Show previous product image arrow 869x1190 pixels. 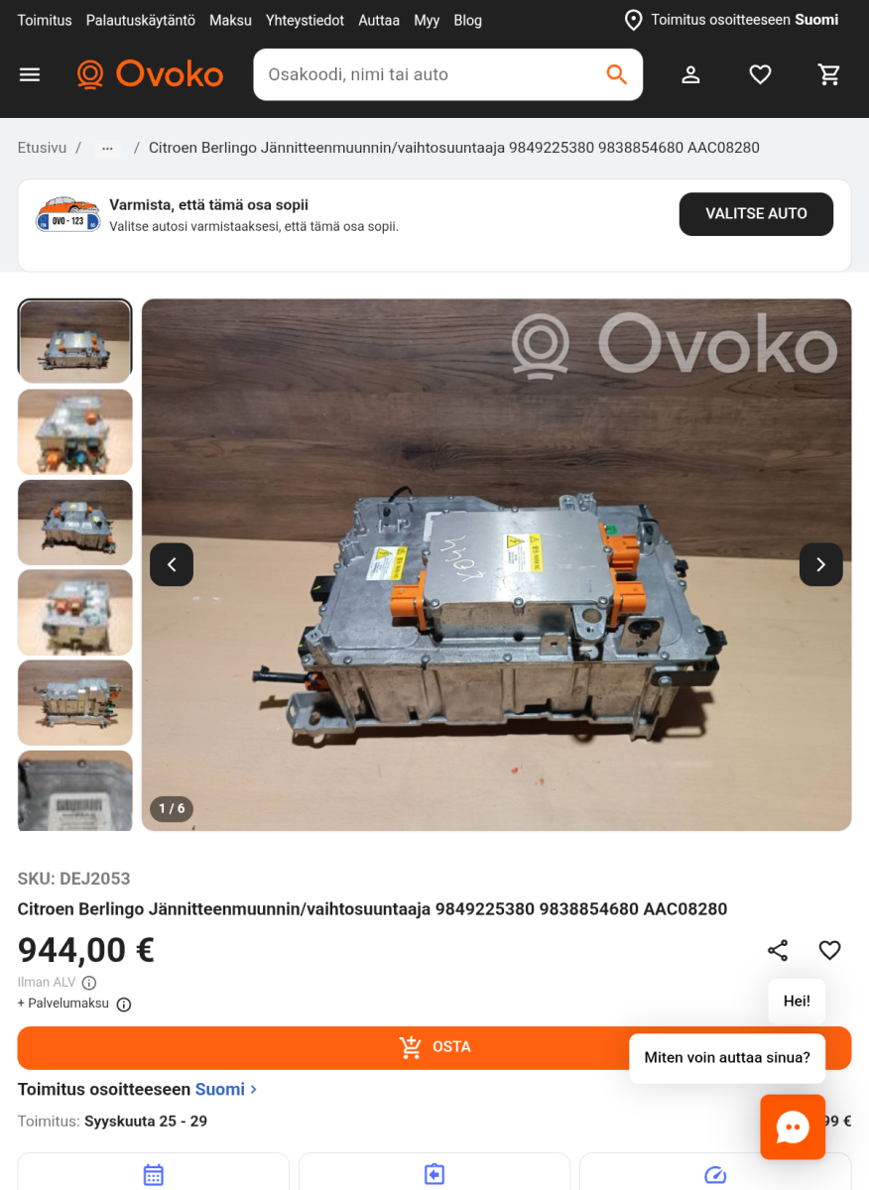point(172,564)
